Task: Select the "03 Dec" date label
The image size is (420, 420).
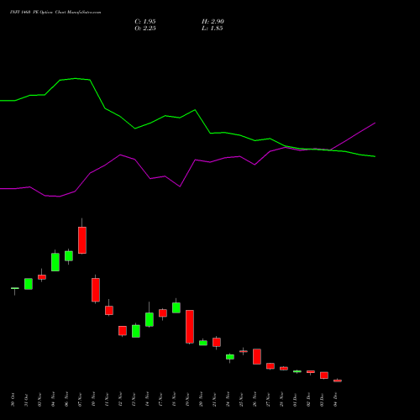Action: coord(322,400)
